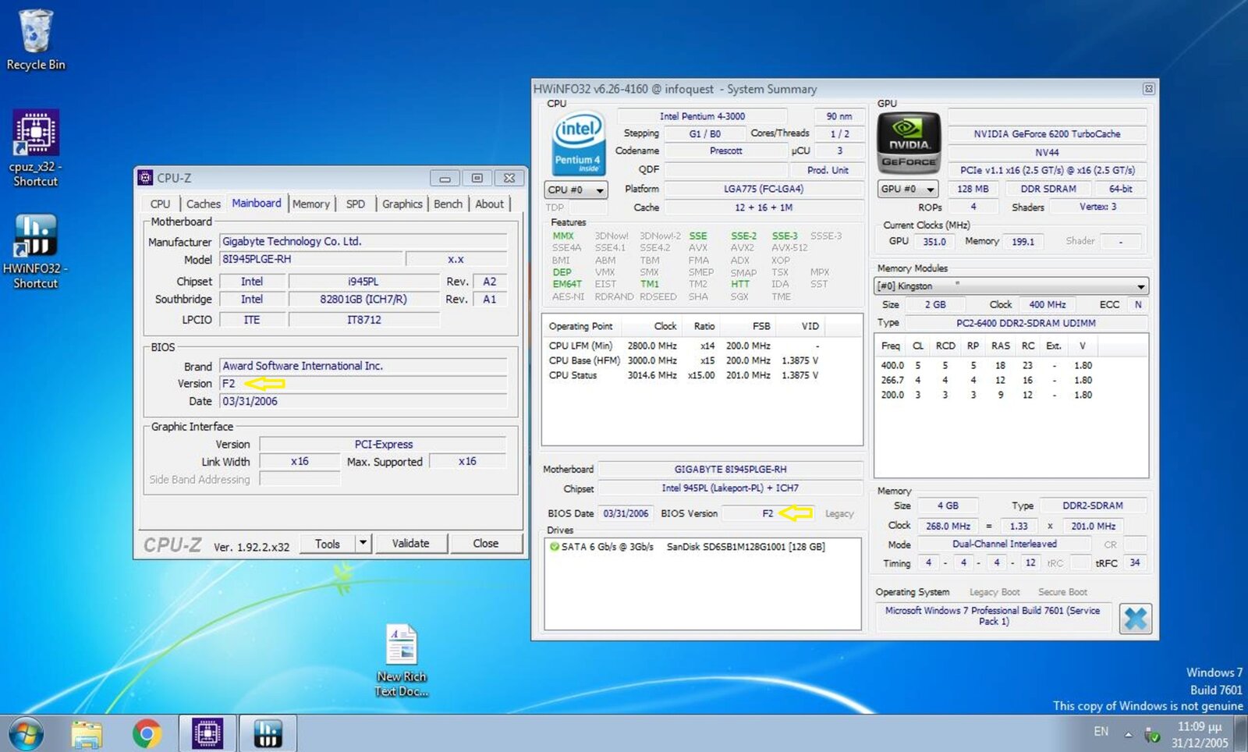
Task: Click the CPU-Z title bar icon
Action: click(x=146, y=178)
